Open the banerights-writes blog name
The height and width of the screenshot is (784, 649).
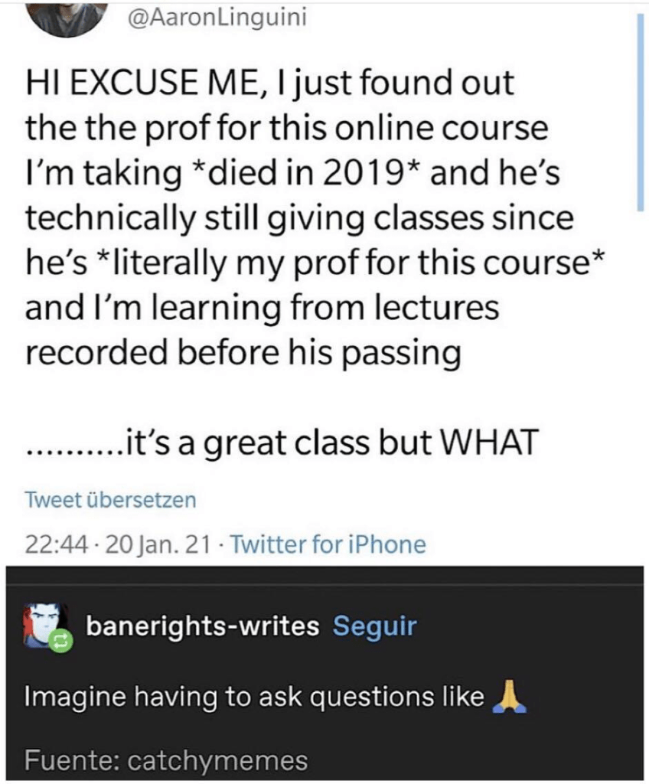[201, 626]
